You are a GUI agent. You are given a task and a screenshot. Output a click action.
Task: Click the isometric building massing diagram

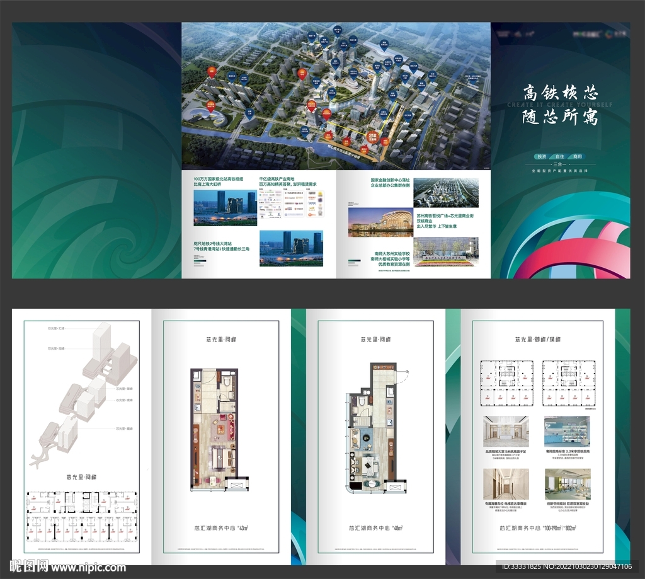[x=83, y=395]
